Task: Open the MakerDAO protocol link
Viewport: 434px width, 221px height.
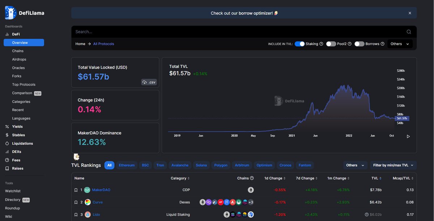Action: (x=101, y=190)
